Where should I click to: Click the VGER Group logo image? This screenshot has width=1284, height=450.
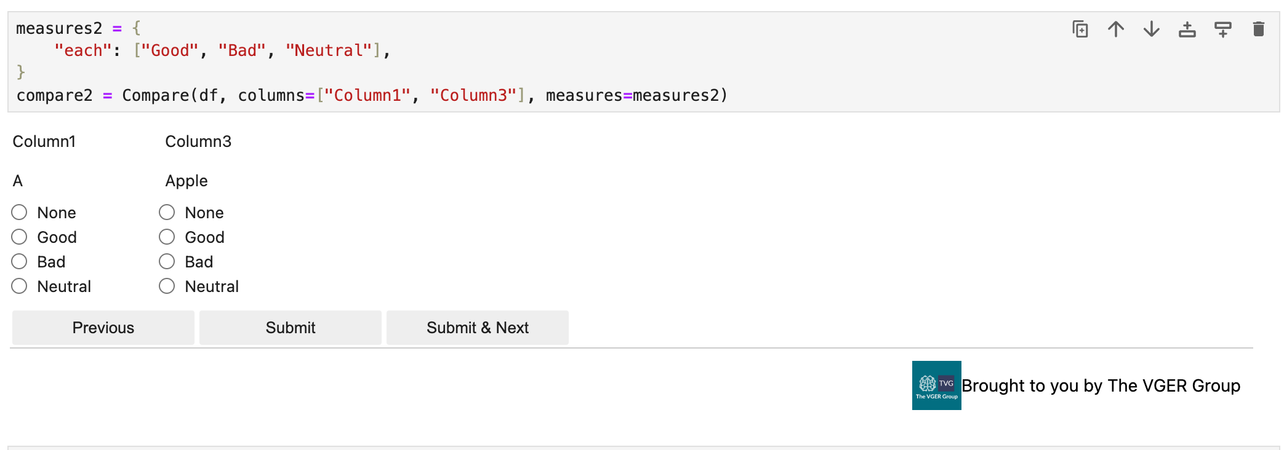click(936, 385)
